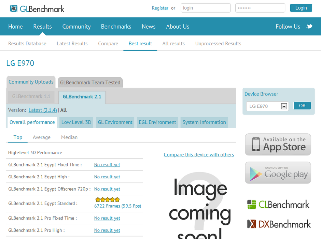Click OK in the Device Browser panel
This screenshot has height=239, width=321.
(x=302, y=106)
